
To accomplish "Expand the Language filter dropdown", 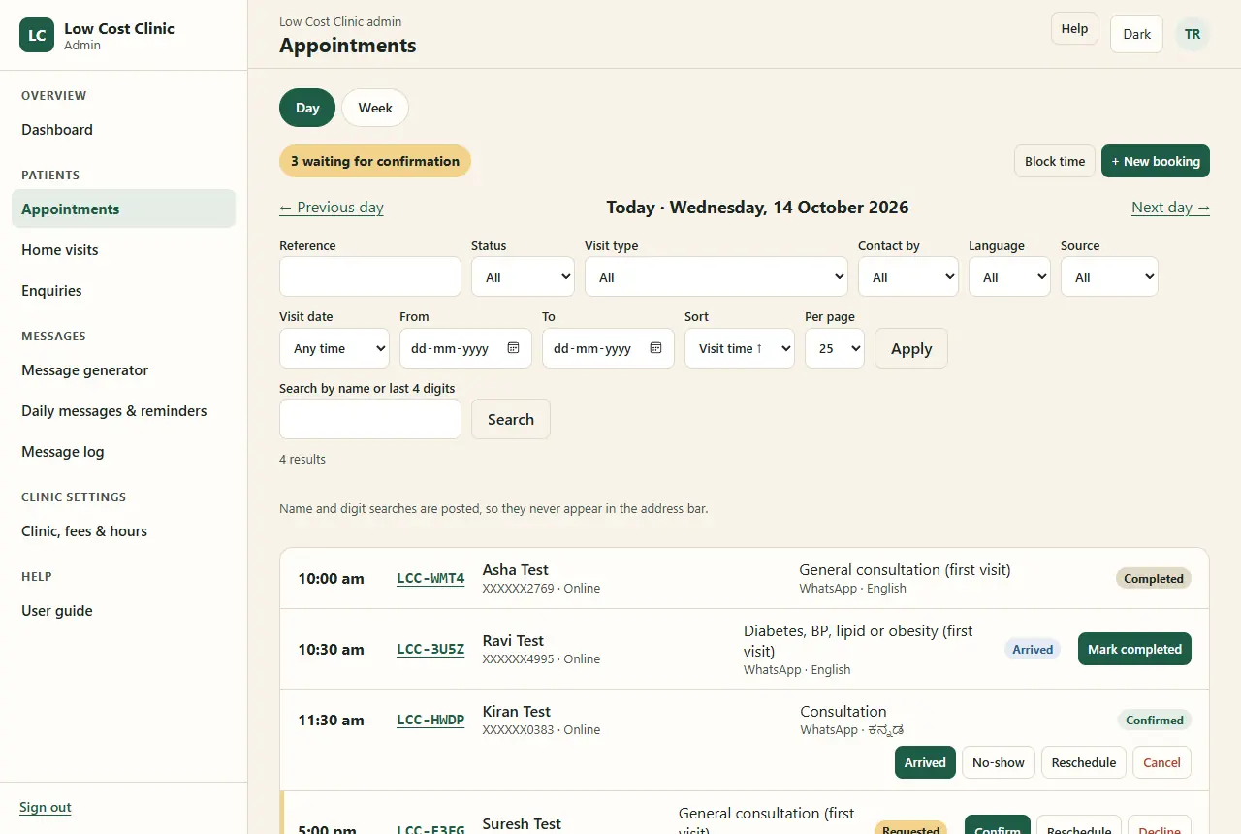I will coord(1009,276).
